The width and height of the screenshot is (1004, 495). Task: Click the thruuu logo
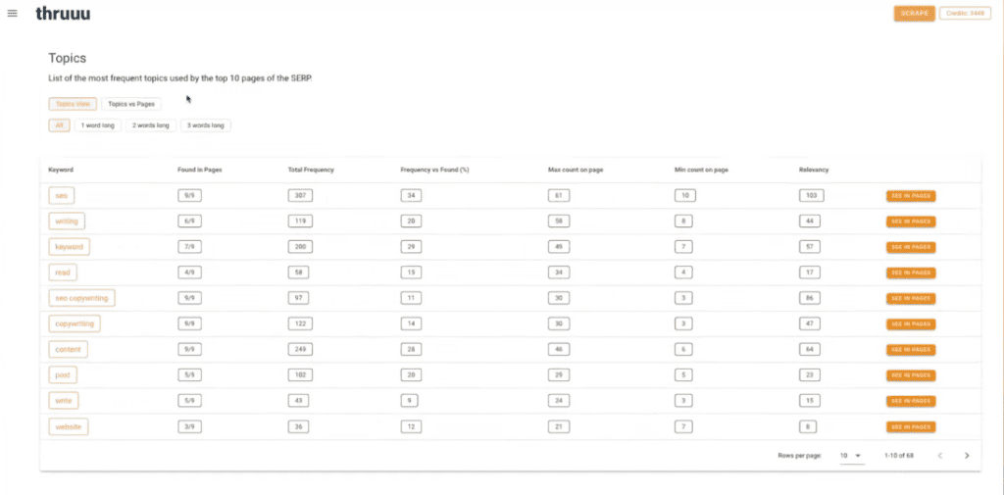click(x=63, y=13)
